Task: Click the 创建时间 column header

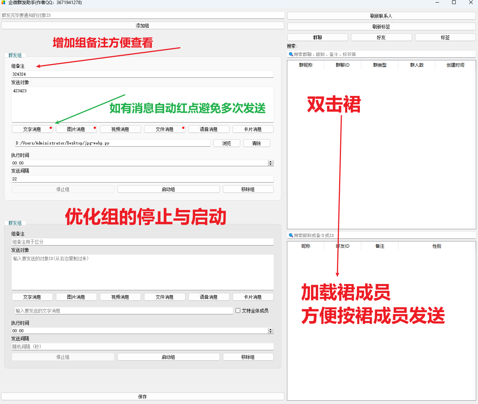Action: (x=455, y=65)
